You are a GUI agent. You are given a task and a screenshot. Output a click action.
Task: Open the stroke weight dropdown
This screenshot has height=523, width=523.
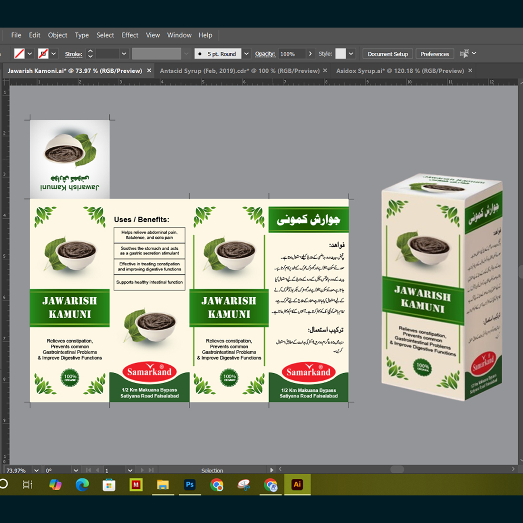click(124, 54)
